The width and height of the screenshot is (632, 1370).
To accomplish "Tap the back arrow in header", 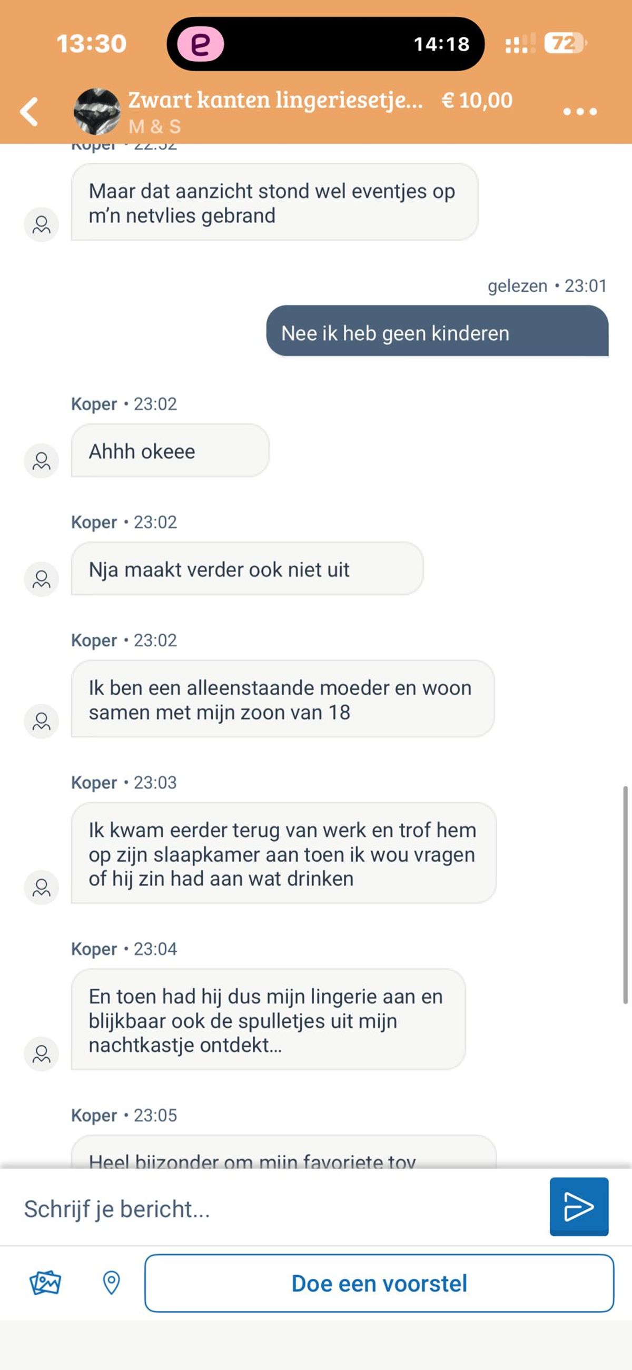I will tap(30, 112).
